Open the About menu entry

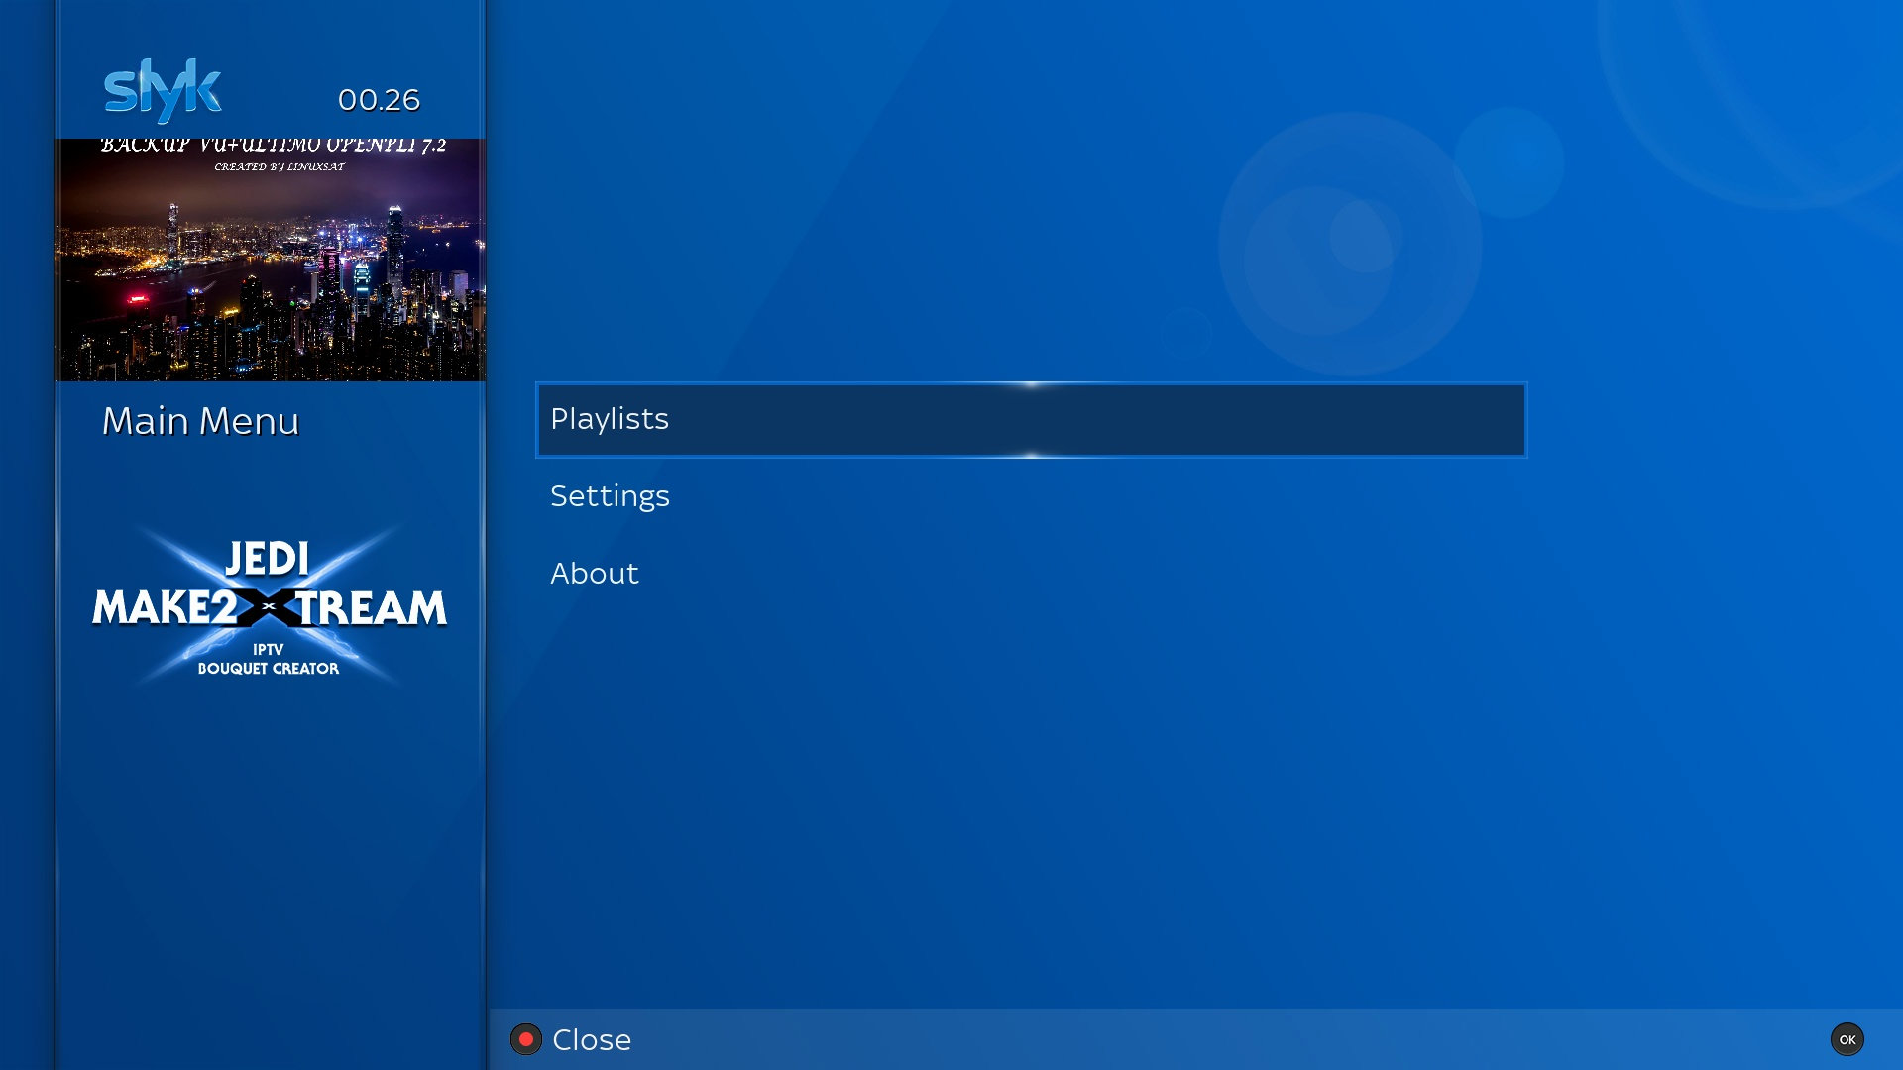coord(595,574)
